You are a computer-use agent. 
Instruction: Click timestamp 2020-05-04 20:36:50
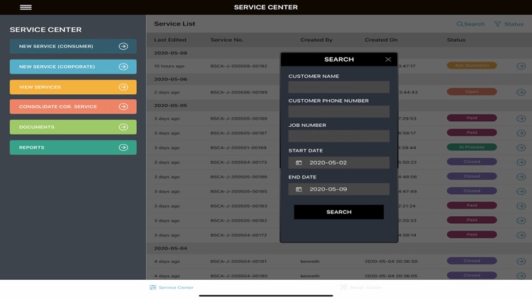391,261
